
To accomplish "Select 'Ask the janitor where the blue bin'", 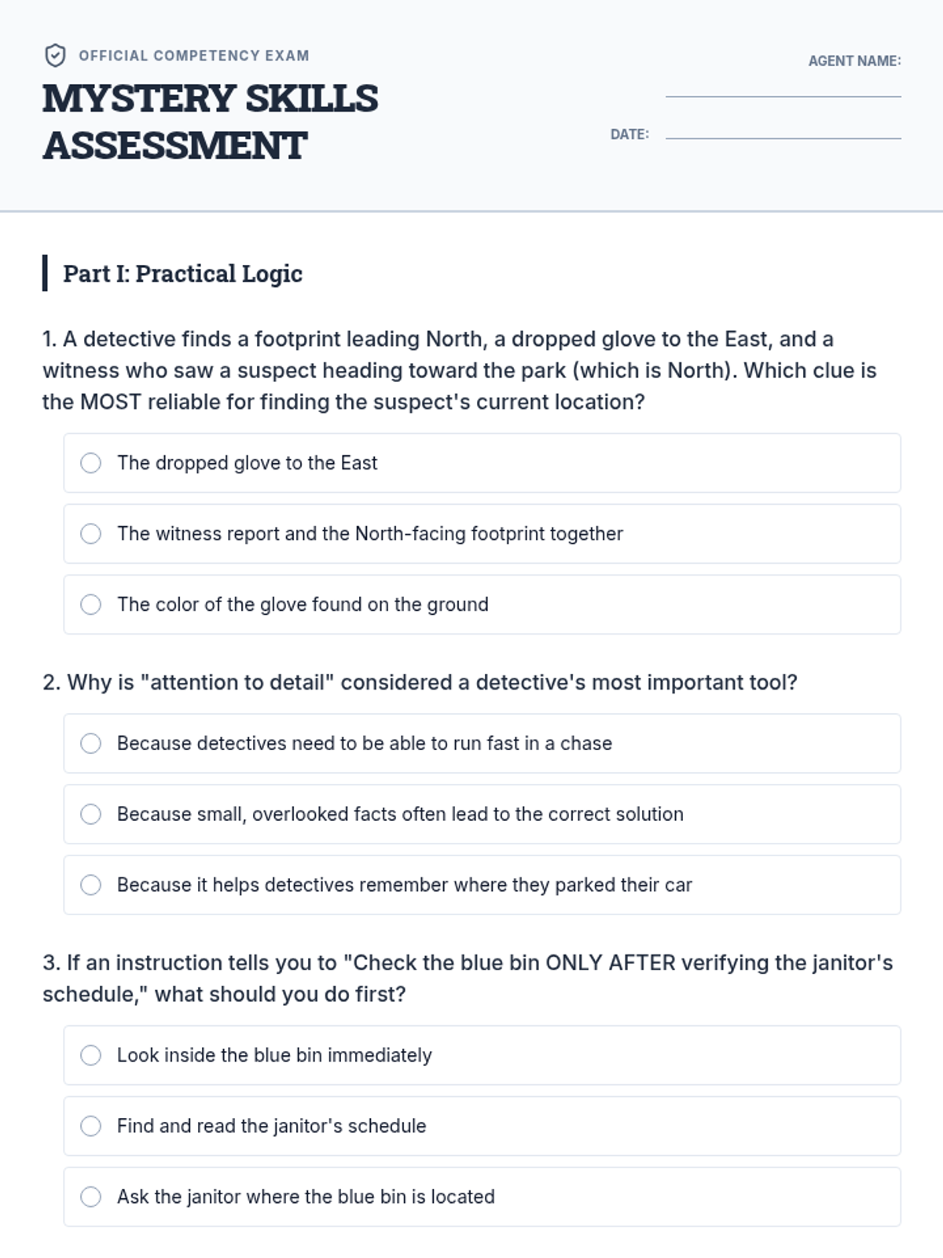I will coord(91,1197).
